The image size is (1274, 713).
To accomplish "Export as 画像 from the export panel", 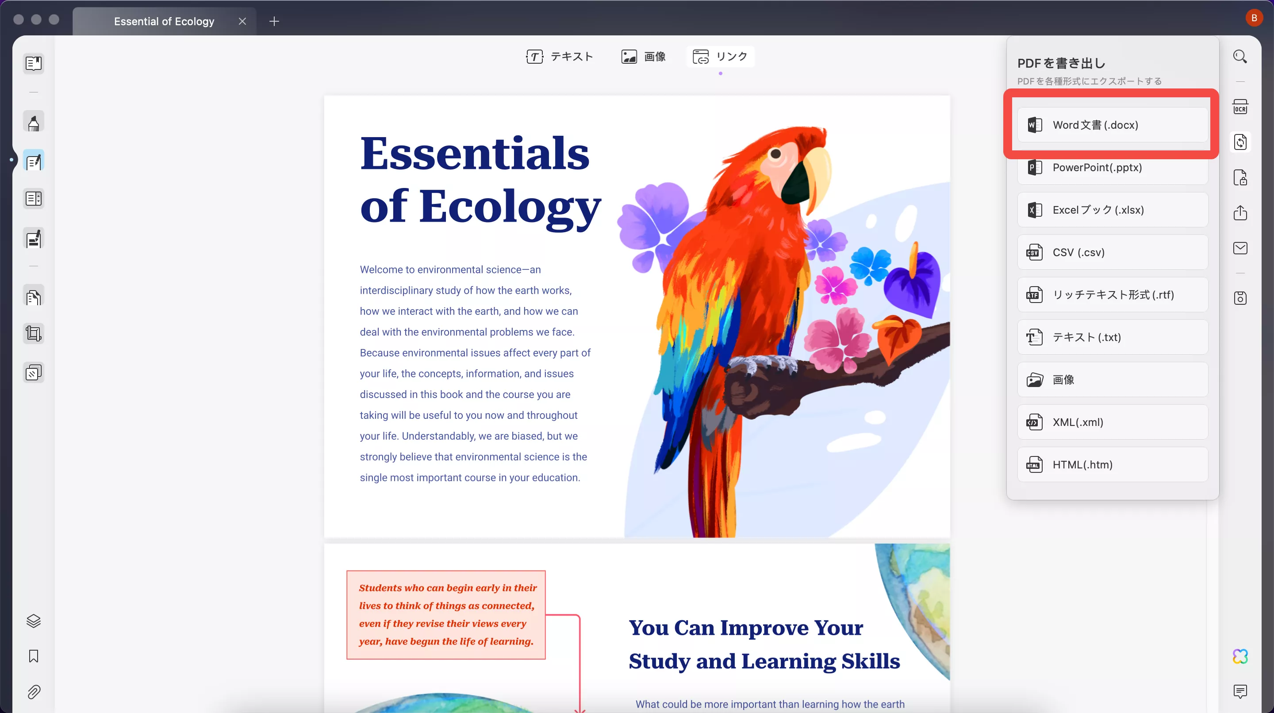I will click(1112, 380).
